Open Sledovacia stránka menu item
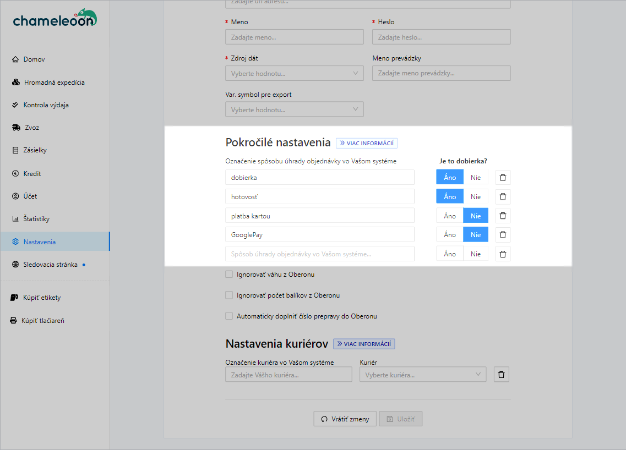Image resolution: width=626 pixels, height=450 pixels. (50, 265)
